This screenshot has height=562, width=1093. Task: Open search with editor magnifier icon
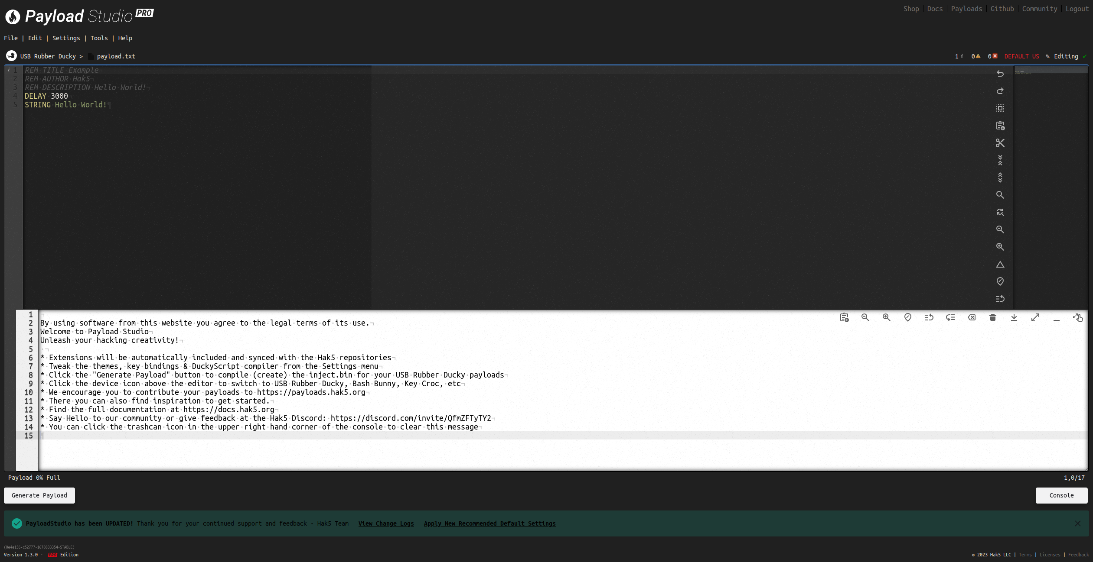pos(1000,195)
